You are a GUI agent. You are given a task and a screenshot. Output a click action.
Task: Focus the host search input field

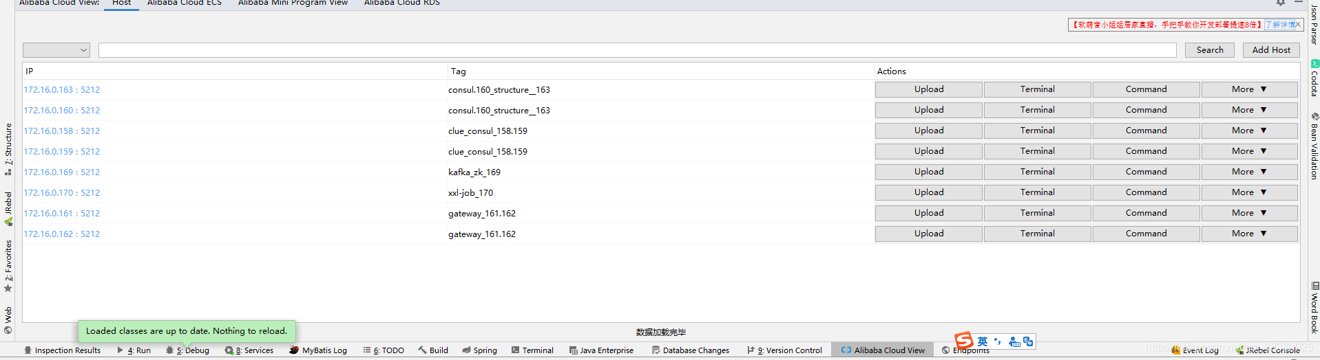(638, 50)
